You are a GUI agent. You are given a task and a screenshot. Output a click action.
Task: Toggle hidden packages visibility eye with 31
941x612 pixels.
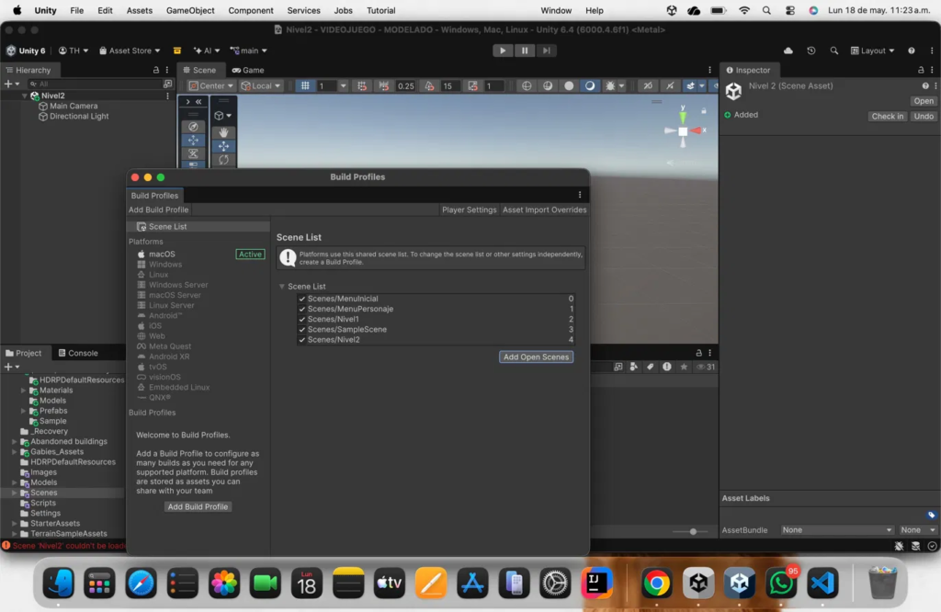706,367
